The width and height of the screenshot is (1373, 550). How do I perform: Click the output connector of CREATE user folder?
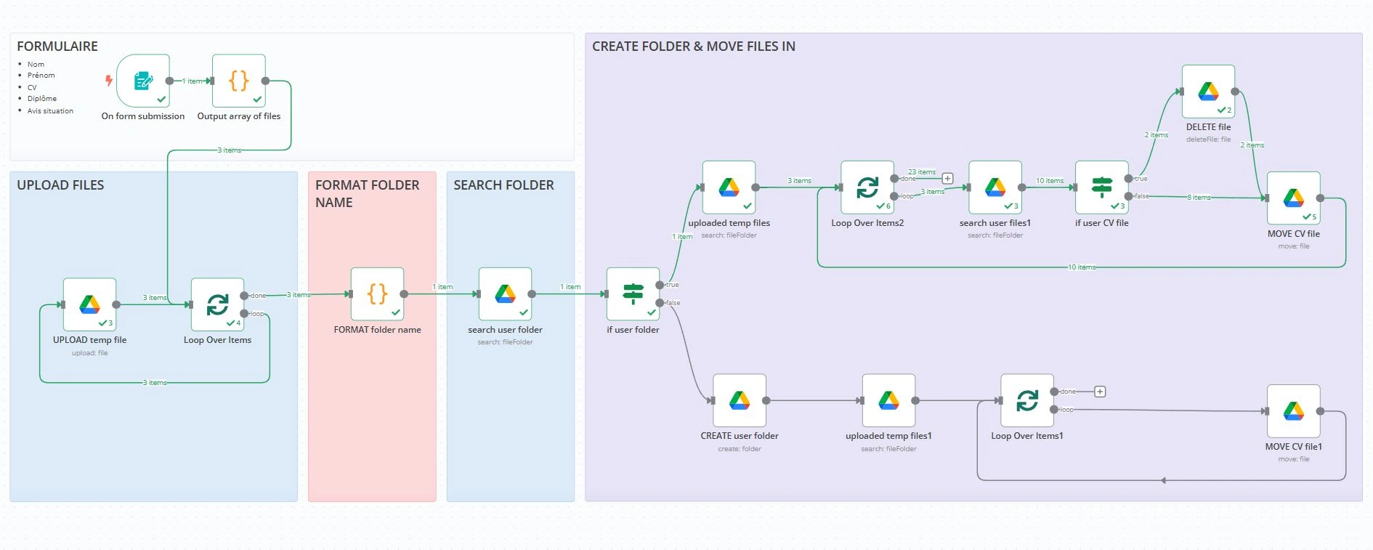pyautogui.click(x=766, y=400)
